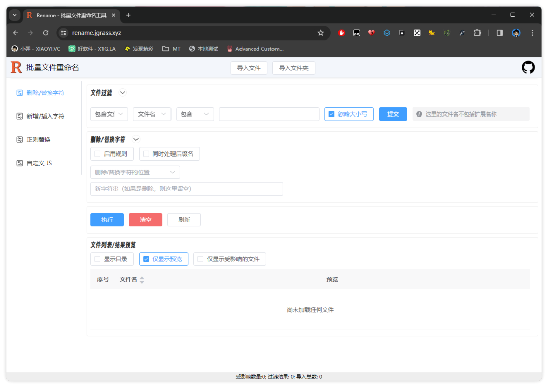Switch to 新增/插入字符 in the sidebar
The image size is (548, 387).
(46, 116)
